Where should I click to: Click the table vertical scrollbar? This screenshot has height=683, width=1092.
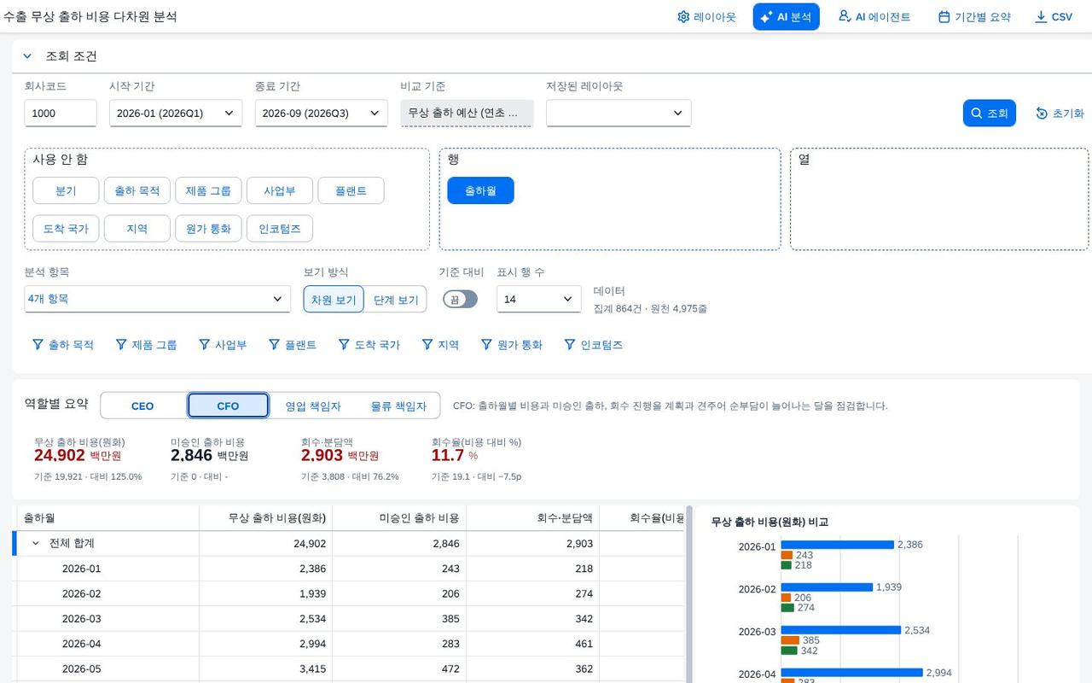[689, 593]
